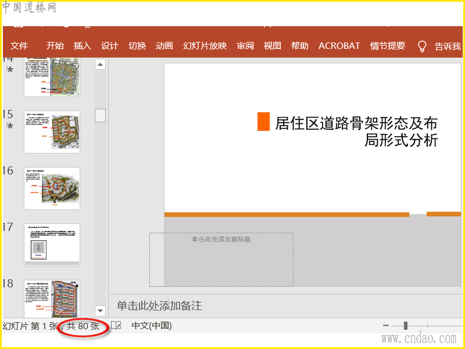The width and height of the screenshot is (465, 349).
Task: Select slide 15 thumbnail
Action: point(52,132)
